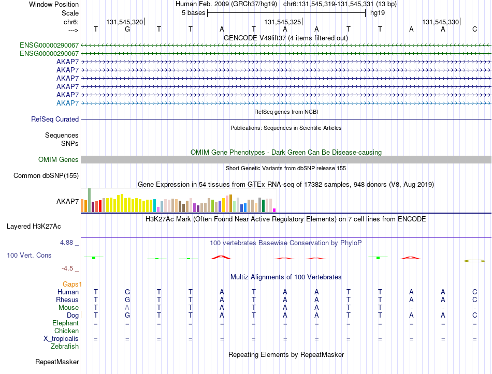492x374 pixels.
Task: Open the RepeatMasker track label
Action: (x=57, y=362)
